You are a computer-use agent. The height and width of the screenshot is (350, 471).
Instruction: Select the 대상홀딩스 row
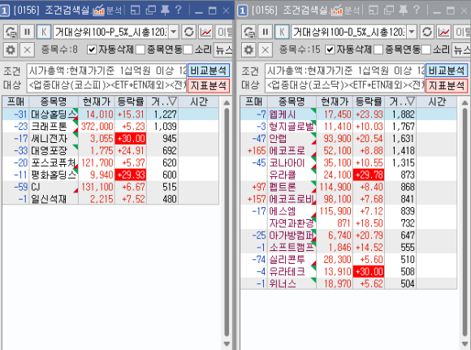[110, 115]
